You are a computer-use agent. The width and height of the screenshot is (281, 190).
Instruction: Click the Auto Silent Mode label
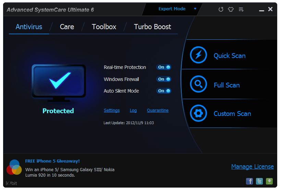(x=121, y=91)
